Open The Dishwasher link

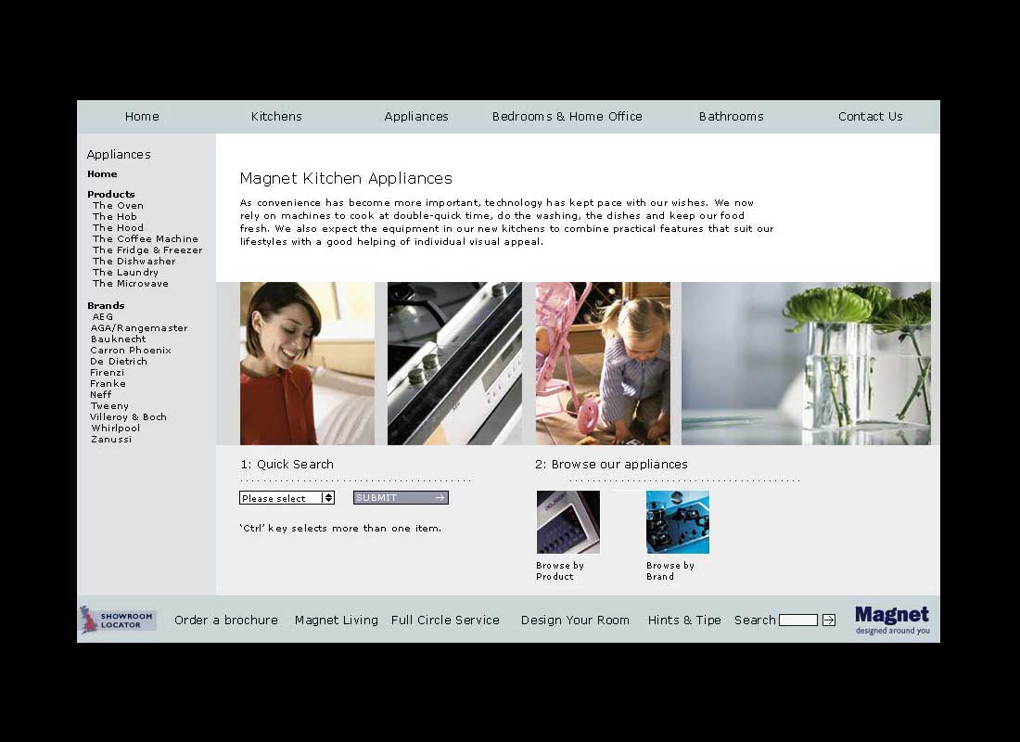[x=134, y=261]
